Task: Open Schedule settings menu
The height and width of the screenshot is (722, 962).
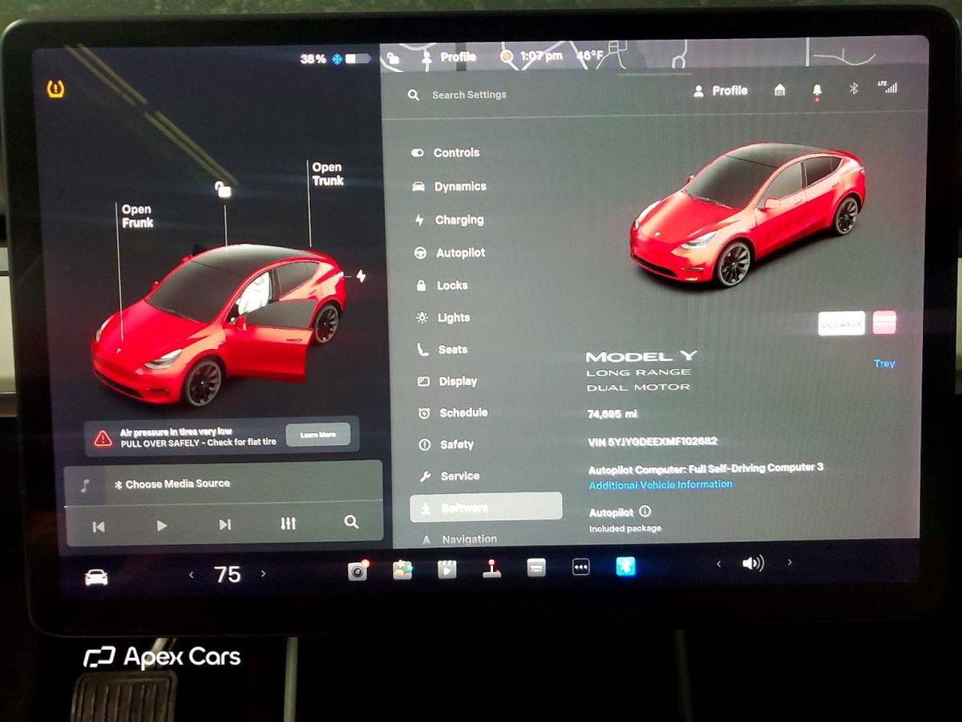Action: coord(453,413)
